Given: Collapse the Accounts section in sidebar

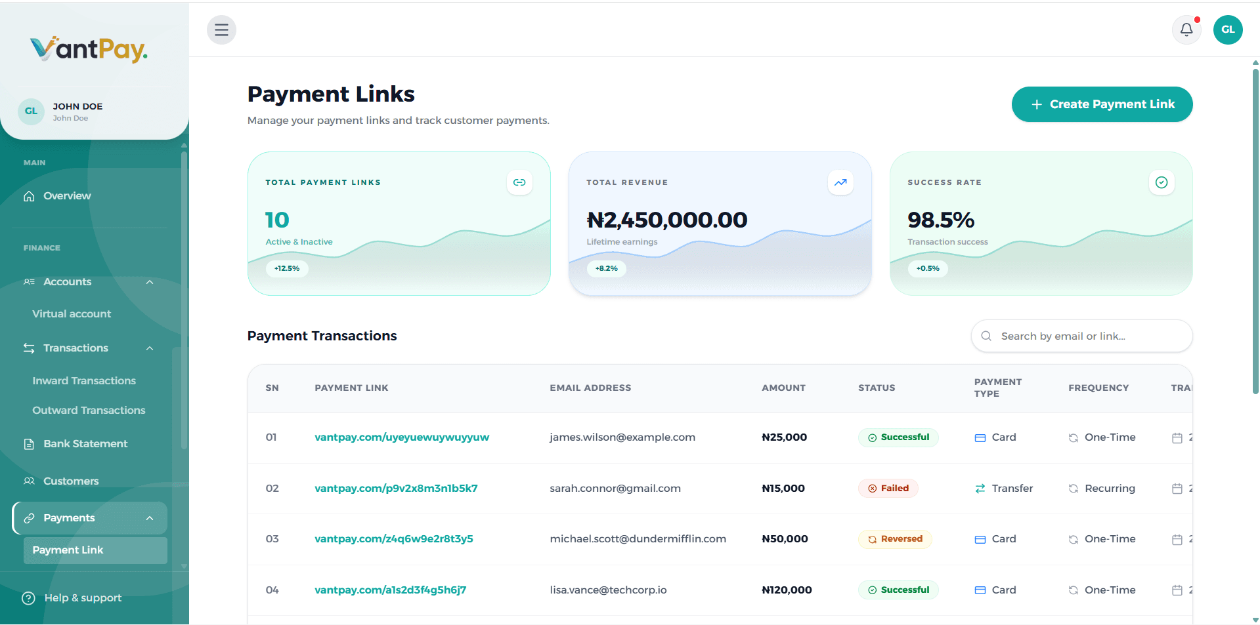Looking at the screenshot, I should (150, 282).
